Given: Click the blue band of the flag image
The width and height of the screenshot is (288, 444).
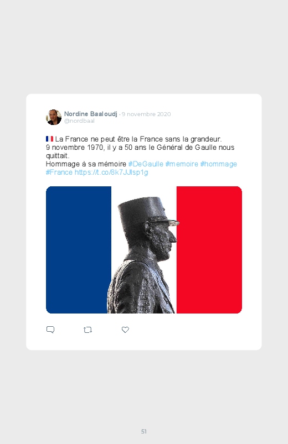Looking at the screenshot, I should (x=78, y=250).
